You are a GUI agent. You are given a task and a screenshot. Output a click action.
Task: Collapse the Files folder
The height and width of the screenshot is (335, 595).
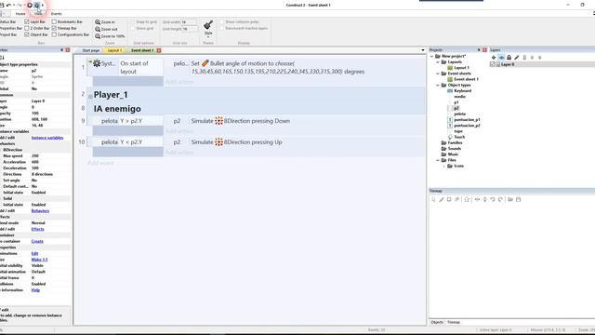click(438, 160)
